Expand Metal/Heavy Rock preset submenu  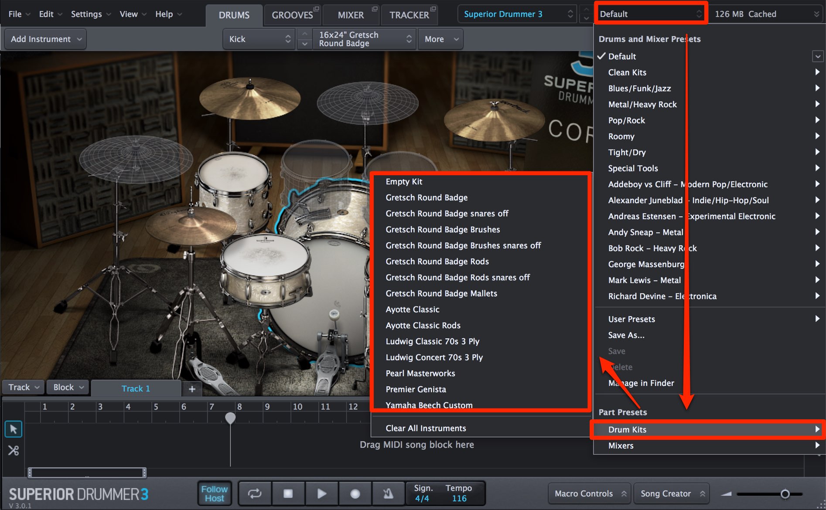pyautogui.click(x=709, y=105)
